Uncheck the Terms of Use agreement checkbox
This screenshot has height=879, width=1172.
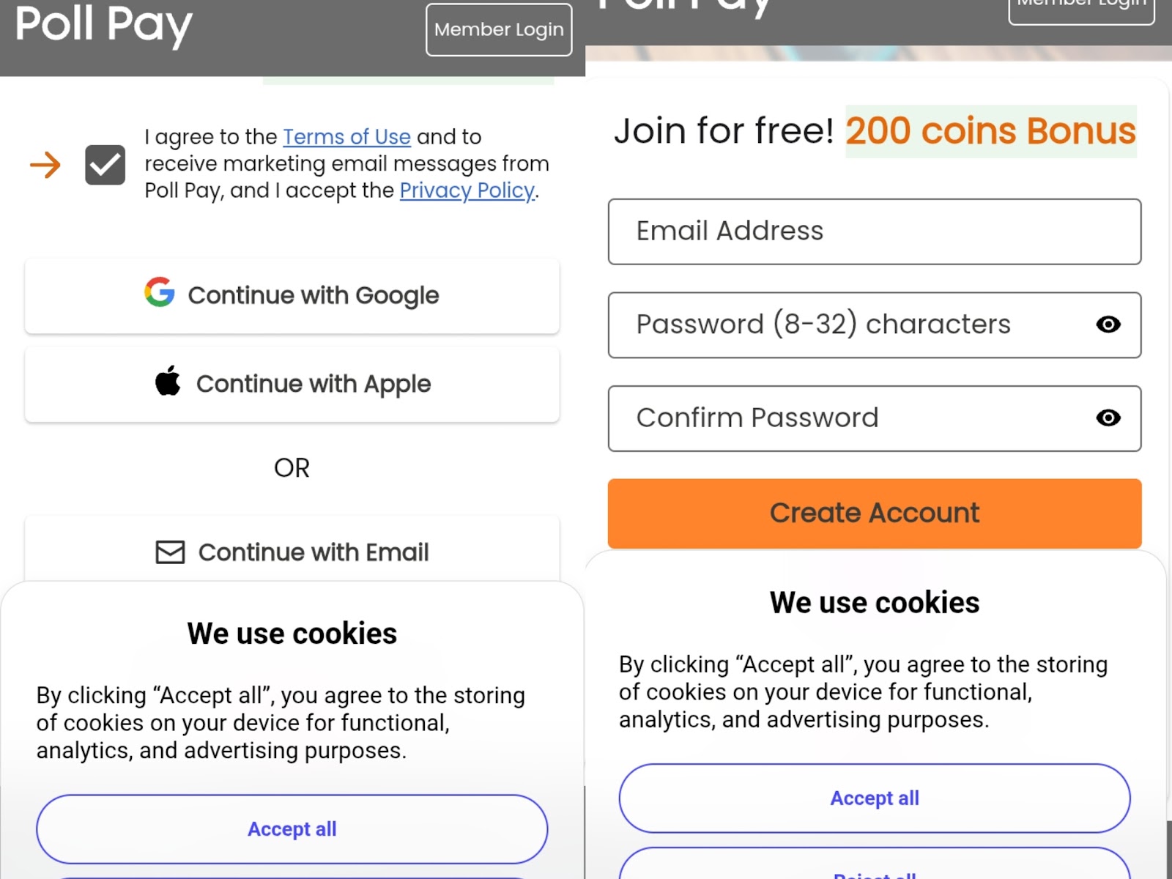point(105,165)
